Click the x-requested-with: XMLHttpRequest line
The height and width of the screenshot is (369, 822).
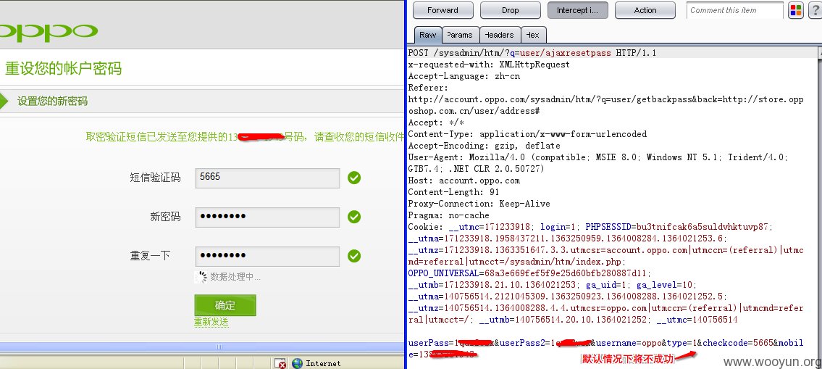click(489, 65)
